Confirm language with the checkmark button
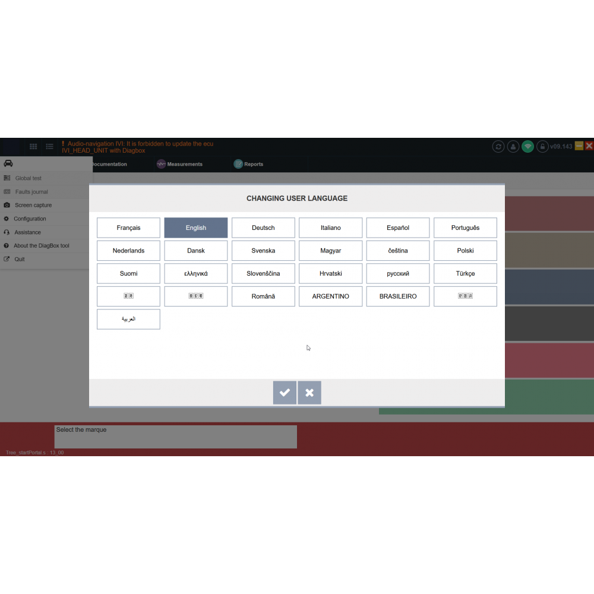 coord(285,393)
